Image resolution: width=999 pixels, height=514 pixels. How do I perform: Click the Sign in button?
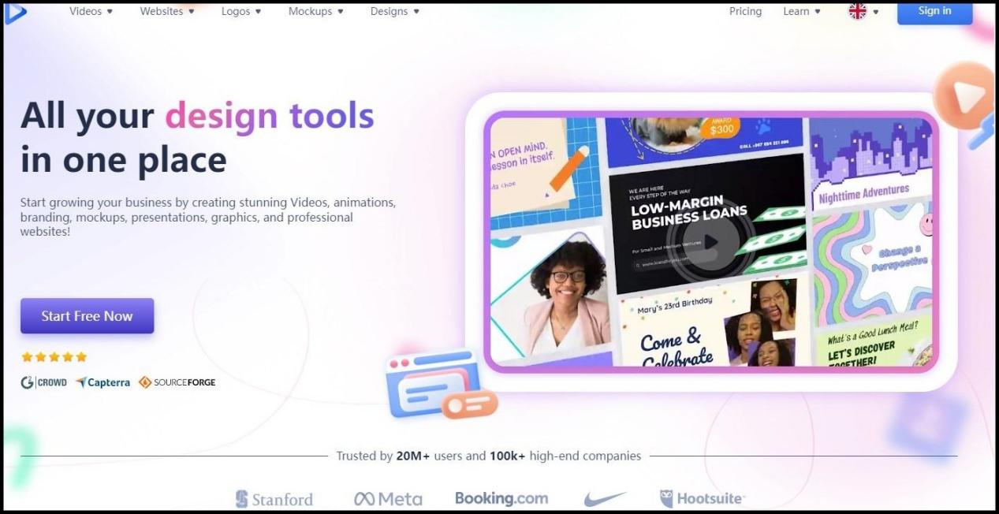pyautogui.click(x=934, y=11)
